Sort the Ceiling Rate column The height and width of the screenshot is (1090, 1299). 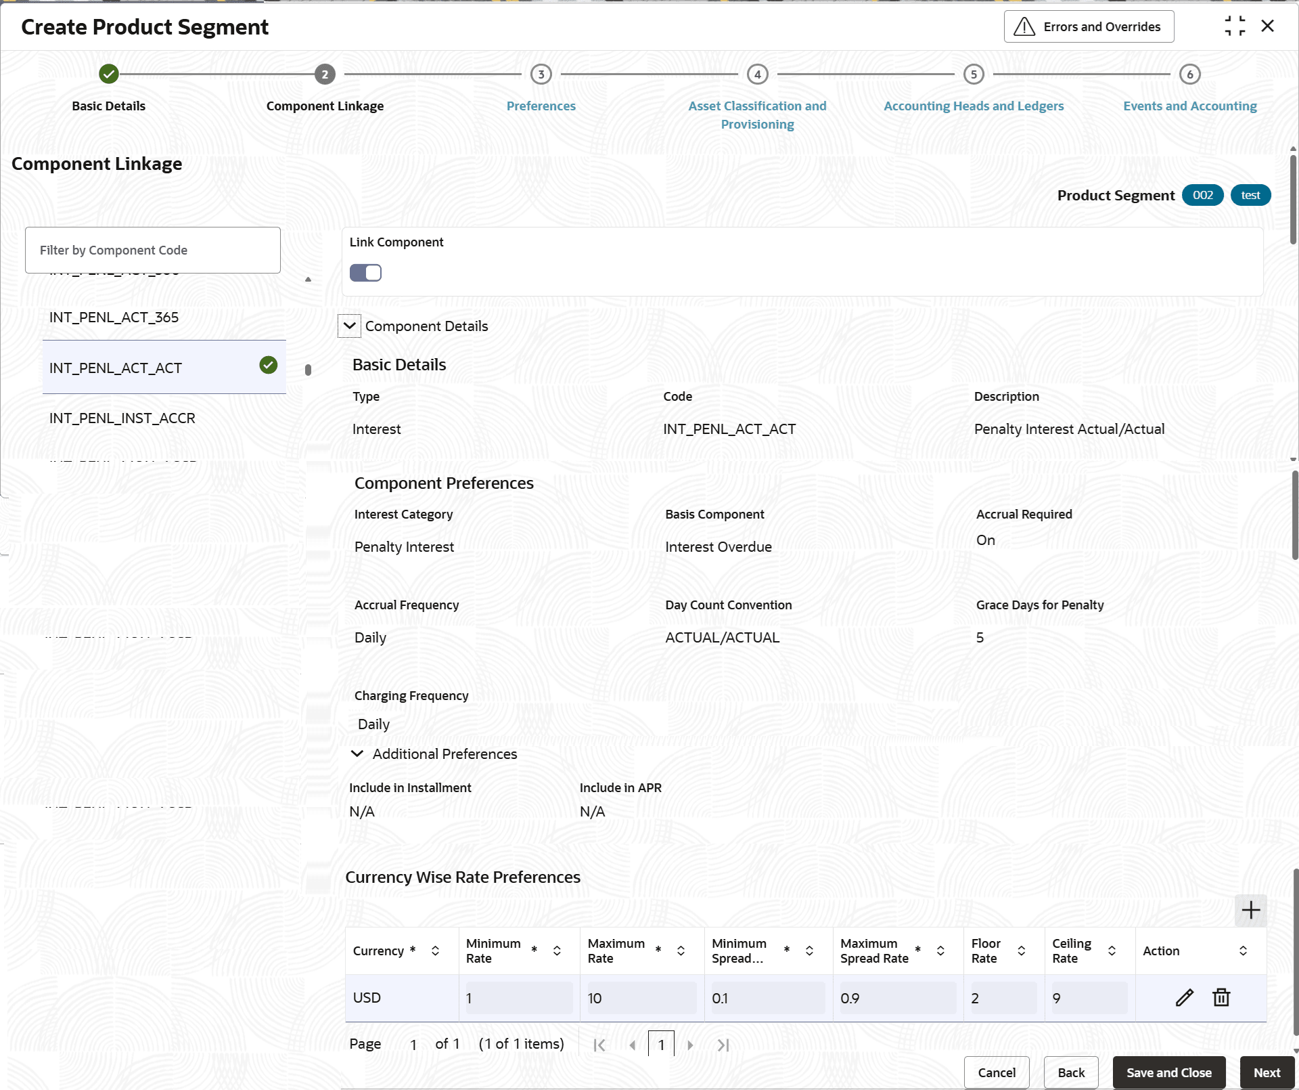(x=1112, y=951)
